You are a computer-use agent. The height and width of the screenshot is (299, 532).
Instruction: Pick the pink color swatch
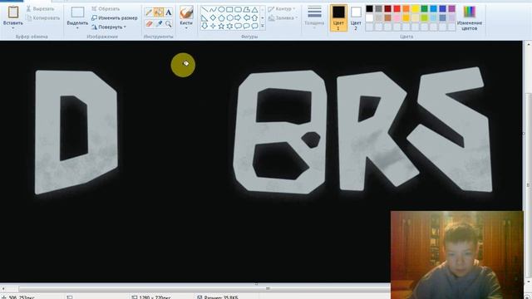point(397,17)
